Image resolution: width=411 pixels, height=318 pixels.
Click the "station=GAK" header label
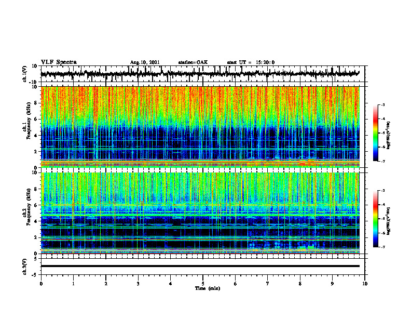pyautogui.click(x=193, y=62)
